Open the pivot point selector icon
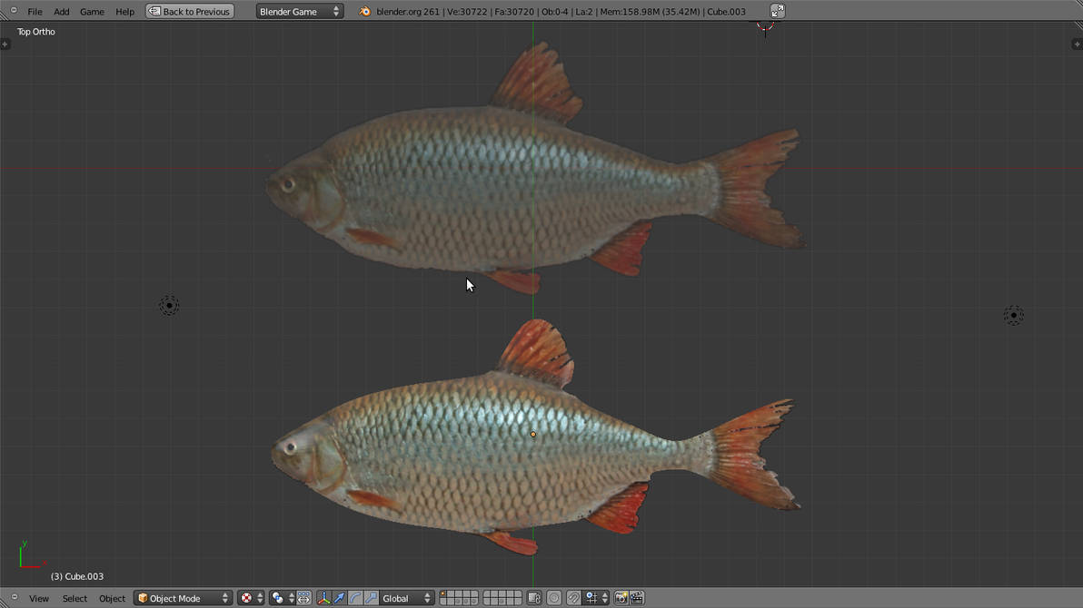Image resolution: width=1083 pixels, height=608 pixels. [278, 598]
